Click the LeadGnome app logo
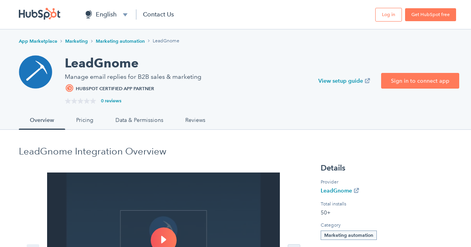 pos(35,72)
